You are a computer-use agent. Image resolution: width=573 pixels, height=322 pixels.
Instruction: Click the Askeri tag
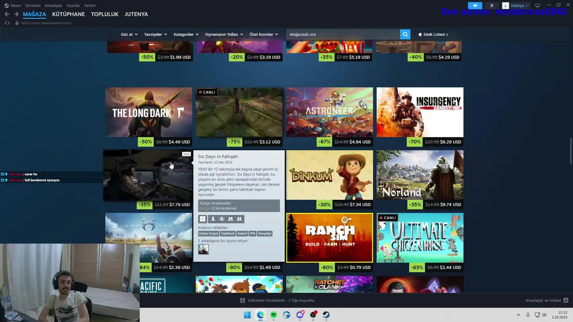(x=242, y=233)
